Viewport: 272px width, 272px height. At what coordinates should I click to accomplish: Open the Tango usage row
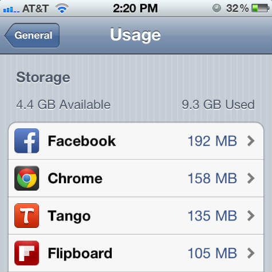click(136, 216)
